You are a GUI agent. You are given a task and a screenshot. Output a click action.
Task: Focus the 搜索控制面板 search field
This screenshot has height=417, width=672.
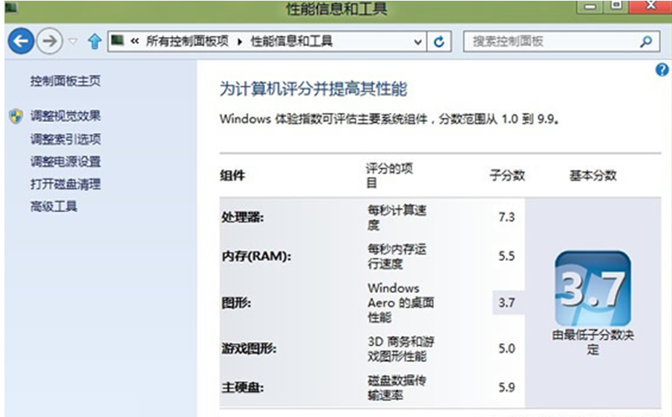click(x=549, y=42)
